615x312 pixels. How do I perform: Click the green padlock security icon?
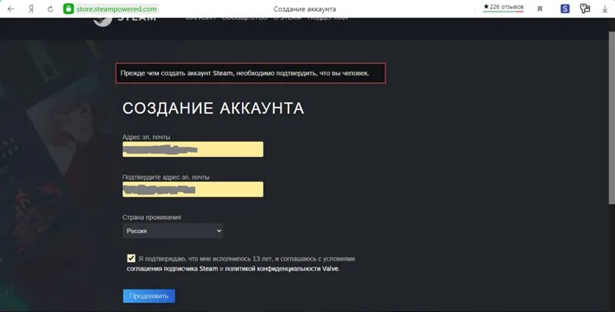(x=68, y=8)
